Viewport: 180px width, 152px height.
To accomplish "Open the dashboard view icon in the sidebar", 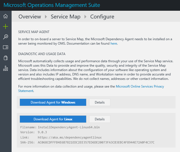I will [x=6, y=47].
